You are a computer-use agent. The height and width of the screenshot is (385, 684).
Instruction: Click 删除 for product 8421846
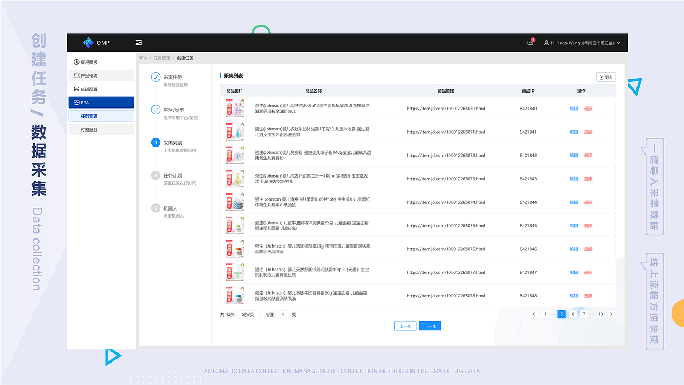click(x=588, y=249)
